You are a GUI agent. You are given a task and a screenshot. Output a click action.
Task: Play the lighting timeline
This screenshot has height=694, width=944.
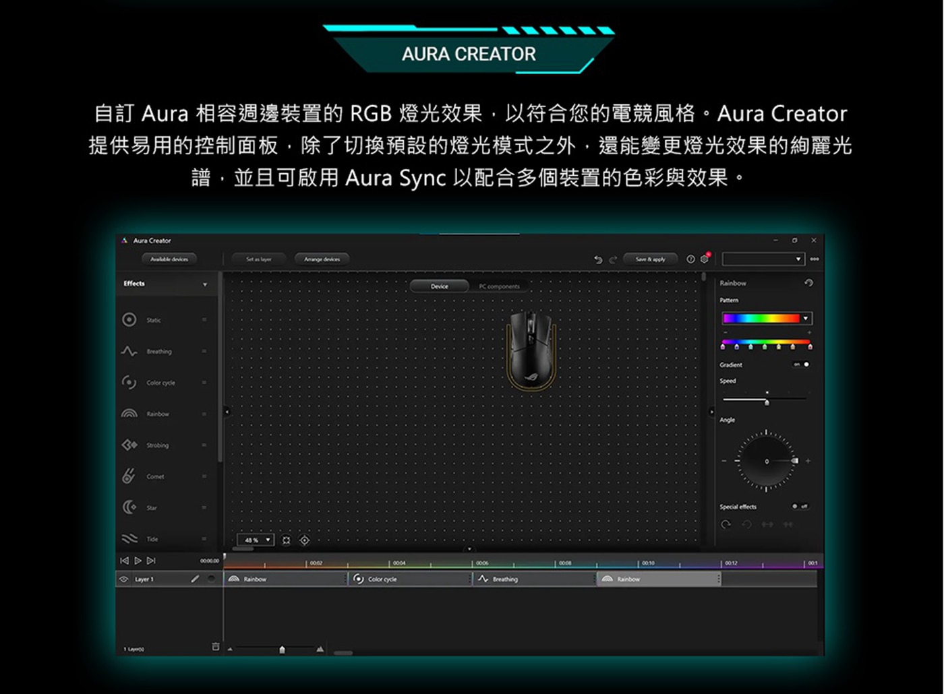click(x=138, y=561)
